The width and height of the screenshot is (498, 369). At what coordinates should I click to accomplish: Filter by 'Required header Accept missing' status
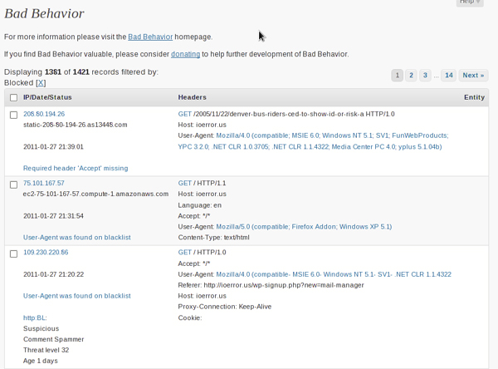click(76, 168)
